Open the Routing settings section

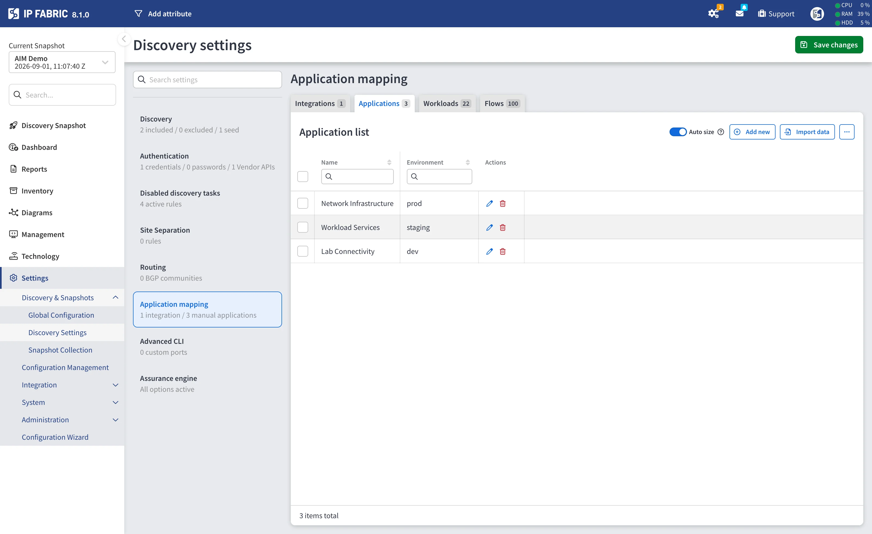[207, 272]
